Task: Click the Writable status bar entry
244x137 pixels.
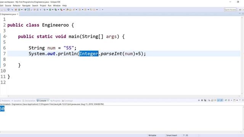Action: [x=152, y=135]
